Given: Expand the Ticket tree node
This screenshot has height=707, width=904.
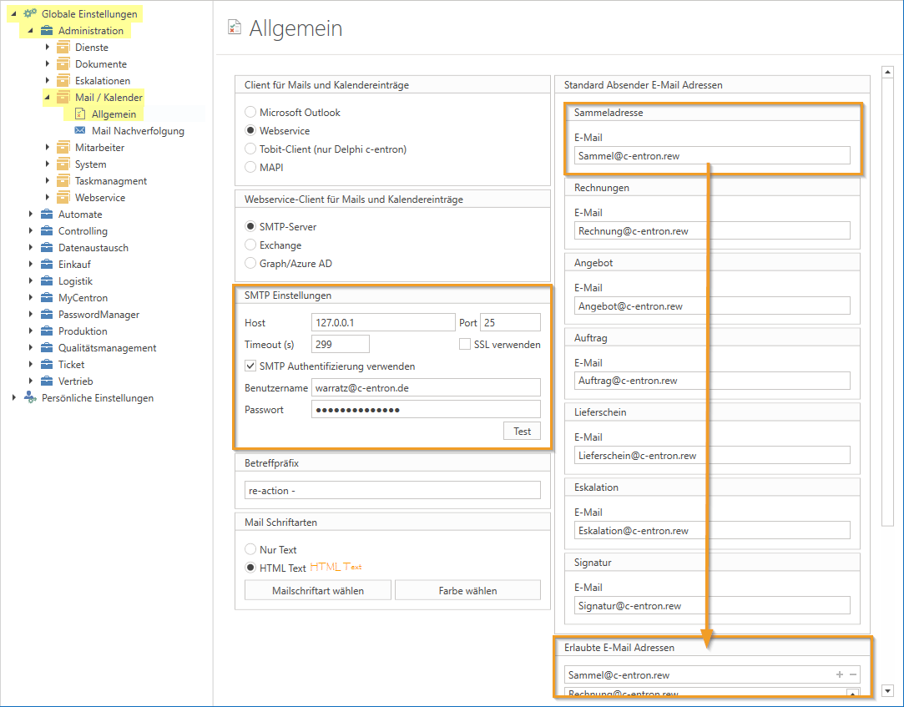Looking at the screenshot, I should 31,365.
